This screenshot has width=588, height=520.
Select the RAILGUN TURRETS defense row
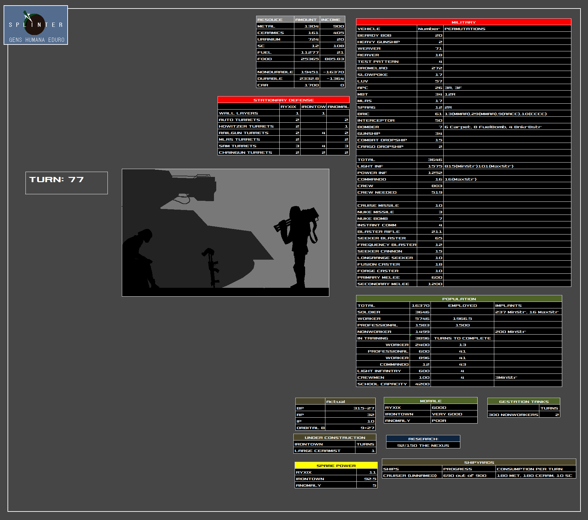tap(244, 133)
